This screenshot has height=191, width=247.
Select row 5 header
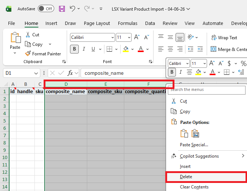[4, 121]
